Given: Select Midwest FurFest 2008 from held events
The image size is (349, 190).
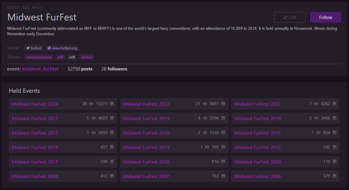Looking at the screenshot, I should (35, 176).
